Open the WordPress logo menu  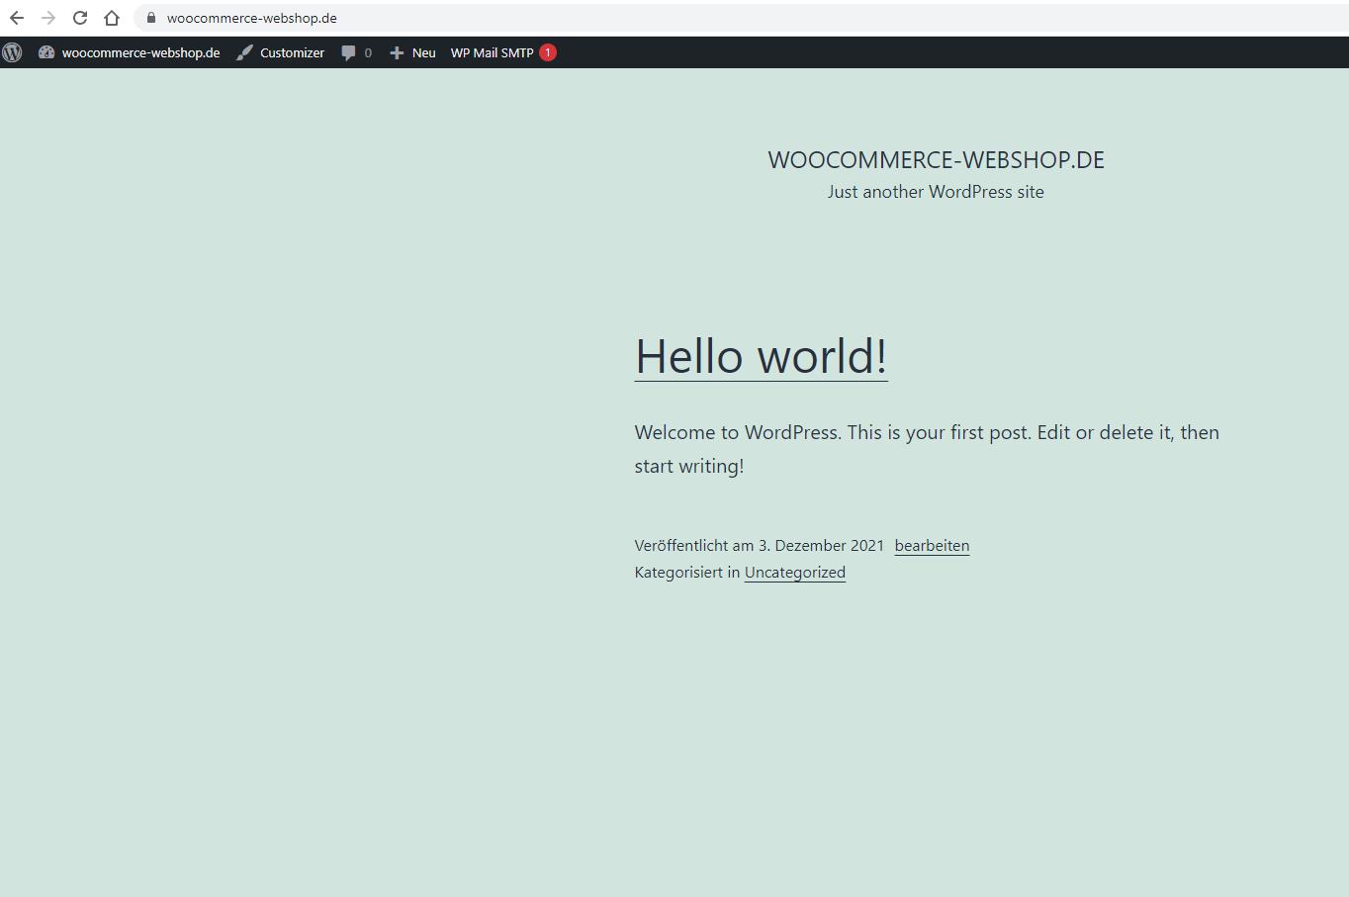12,52
